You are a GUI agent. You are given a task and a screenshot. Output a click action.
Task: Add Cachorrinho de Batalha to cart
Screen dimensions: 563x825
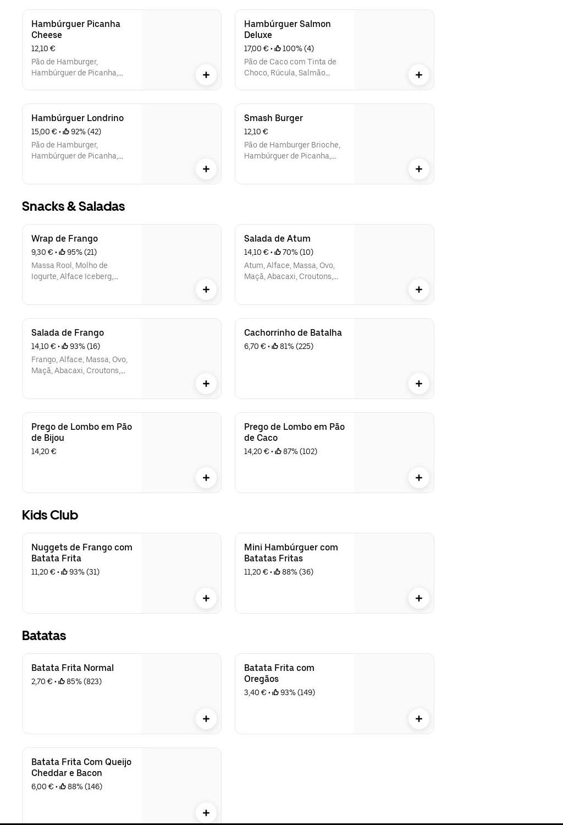coord(419,384)
